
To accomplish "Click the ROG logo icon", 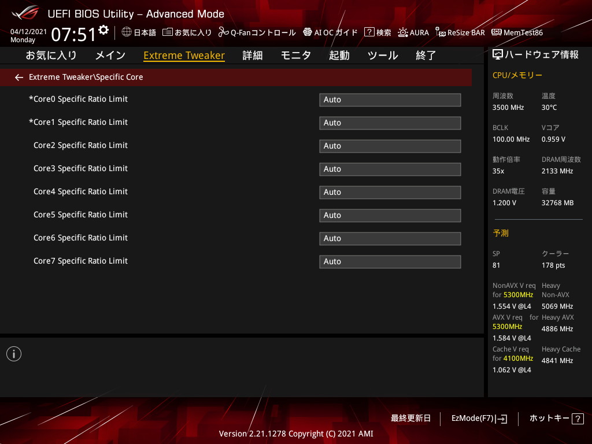I will pos(25,13).
